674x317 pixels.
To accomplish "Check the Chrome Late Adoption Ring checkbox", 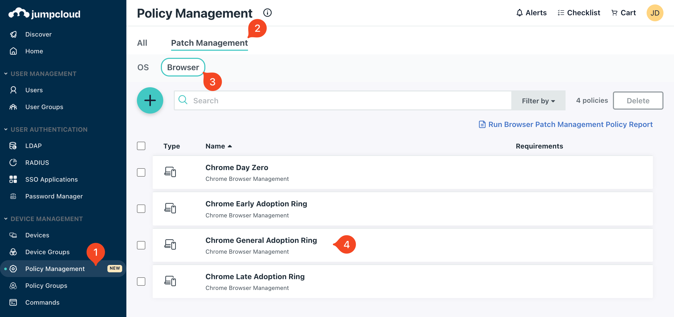I will click(x=141, y=282).
